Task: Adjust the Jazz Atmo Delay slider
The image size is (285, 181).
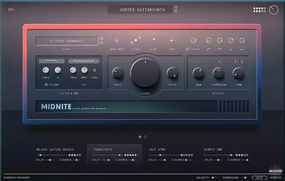Action: pyautogui.click(x=162, y=160)
